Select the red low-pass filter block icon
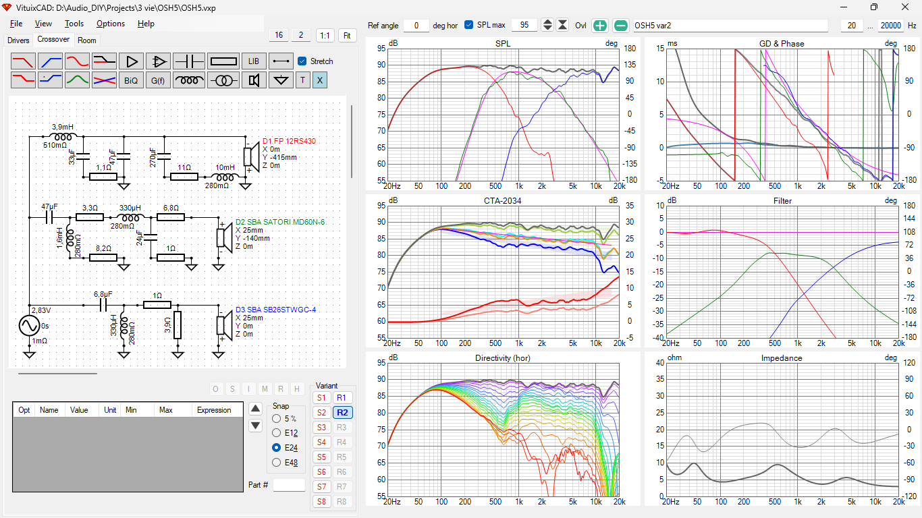 [x=23, y=61]
